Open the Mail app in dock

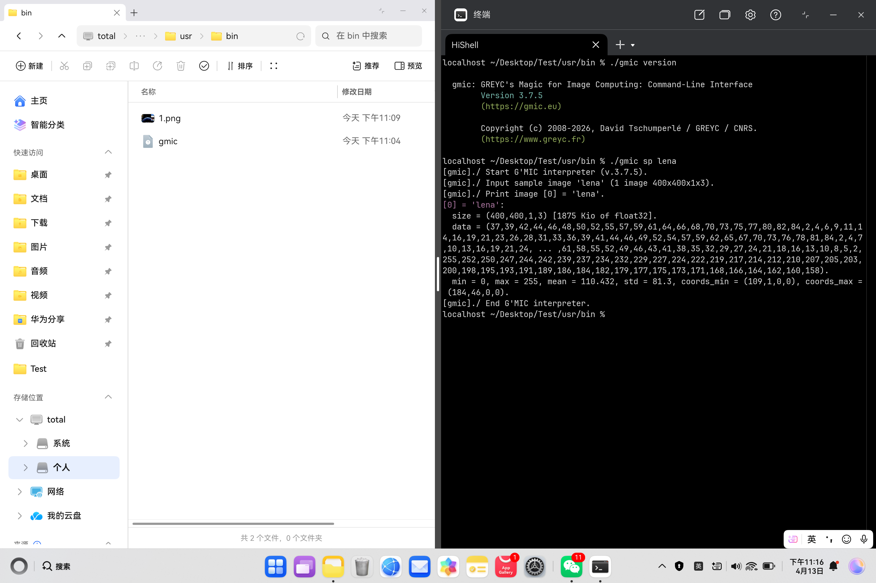tap(419, 566)
